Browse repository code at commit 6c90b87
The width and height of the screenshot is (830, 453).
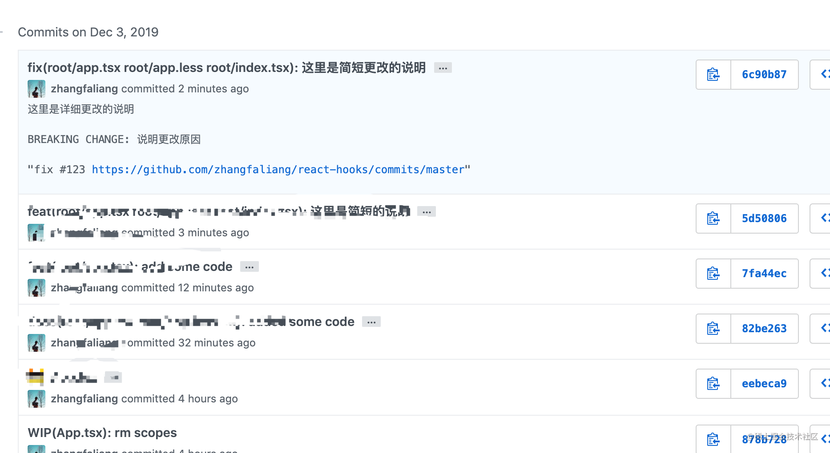coord(826,74)
